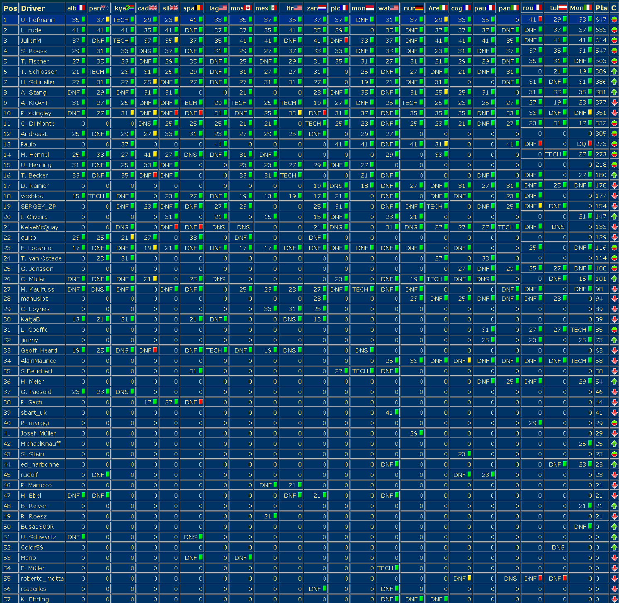The image size is (619, 603).
Task: Click the 647 points total for U. hofmann
Action: coord(600,19)
